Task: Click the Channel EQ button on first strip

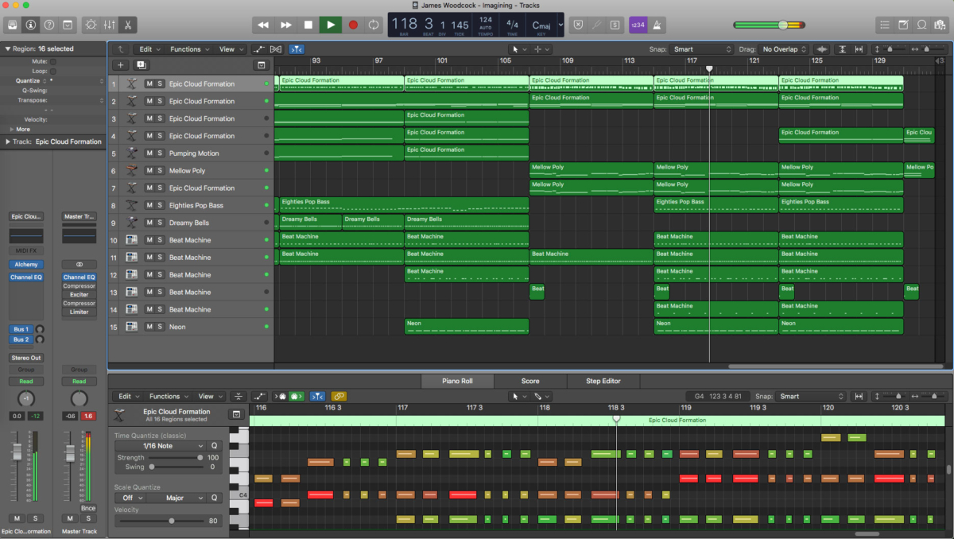Action: click(x=26, y=277)
